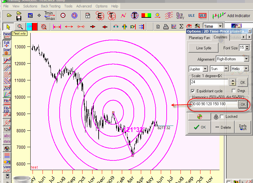This screenshot has width=253, height=183.
Task: Switch to the Counters tab
Action: click(220, 37)
